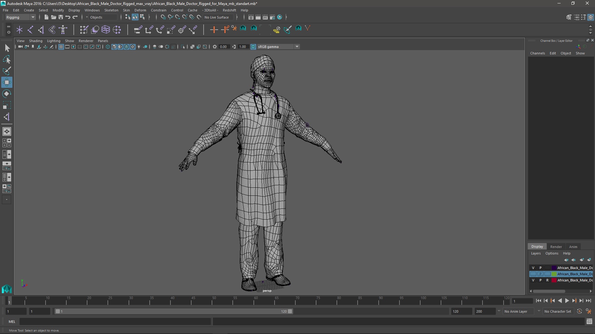Toggle visibility V of red layer
The width and height of the screenshot is (595, 334).
533,280
